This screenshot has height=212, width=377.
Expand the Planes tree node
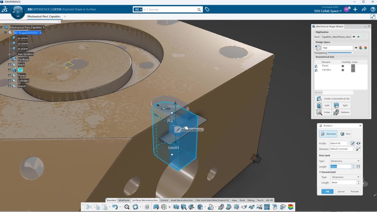(9, 75)
